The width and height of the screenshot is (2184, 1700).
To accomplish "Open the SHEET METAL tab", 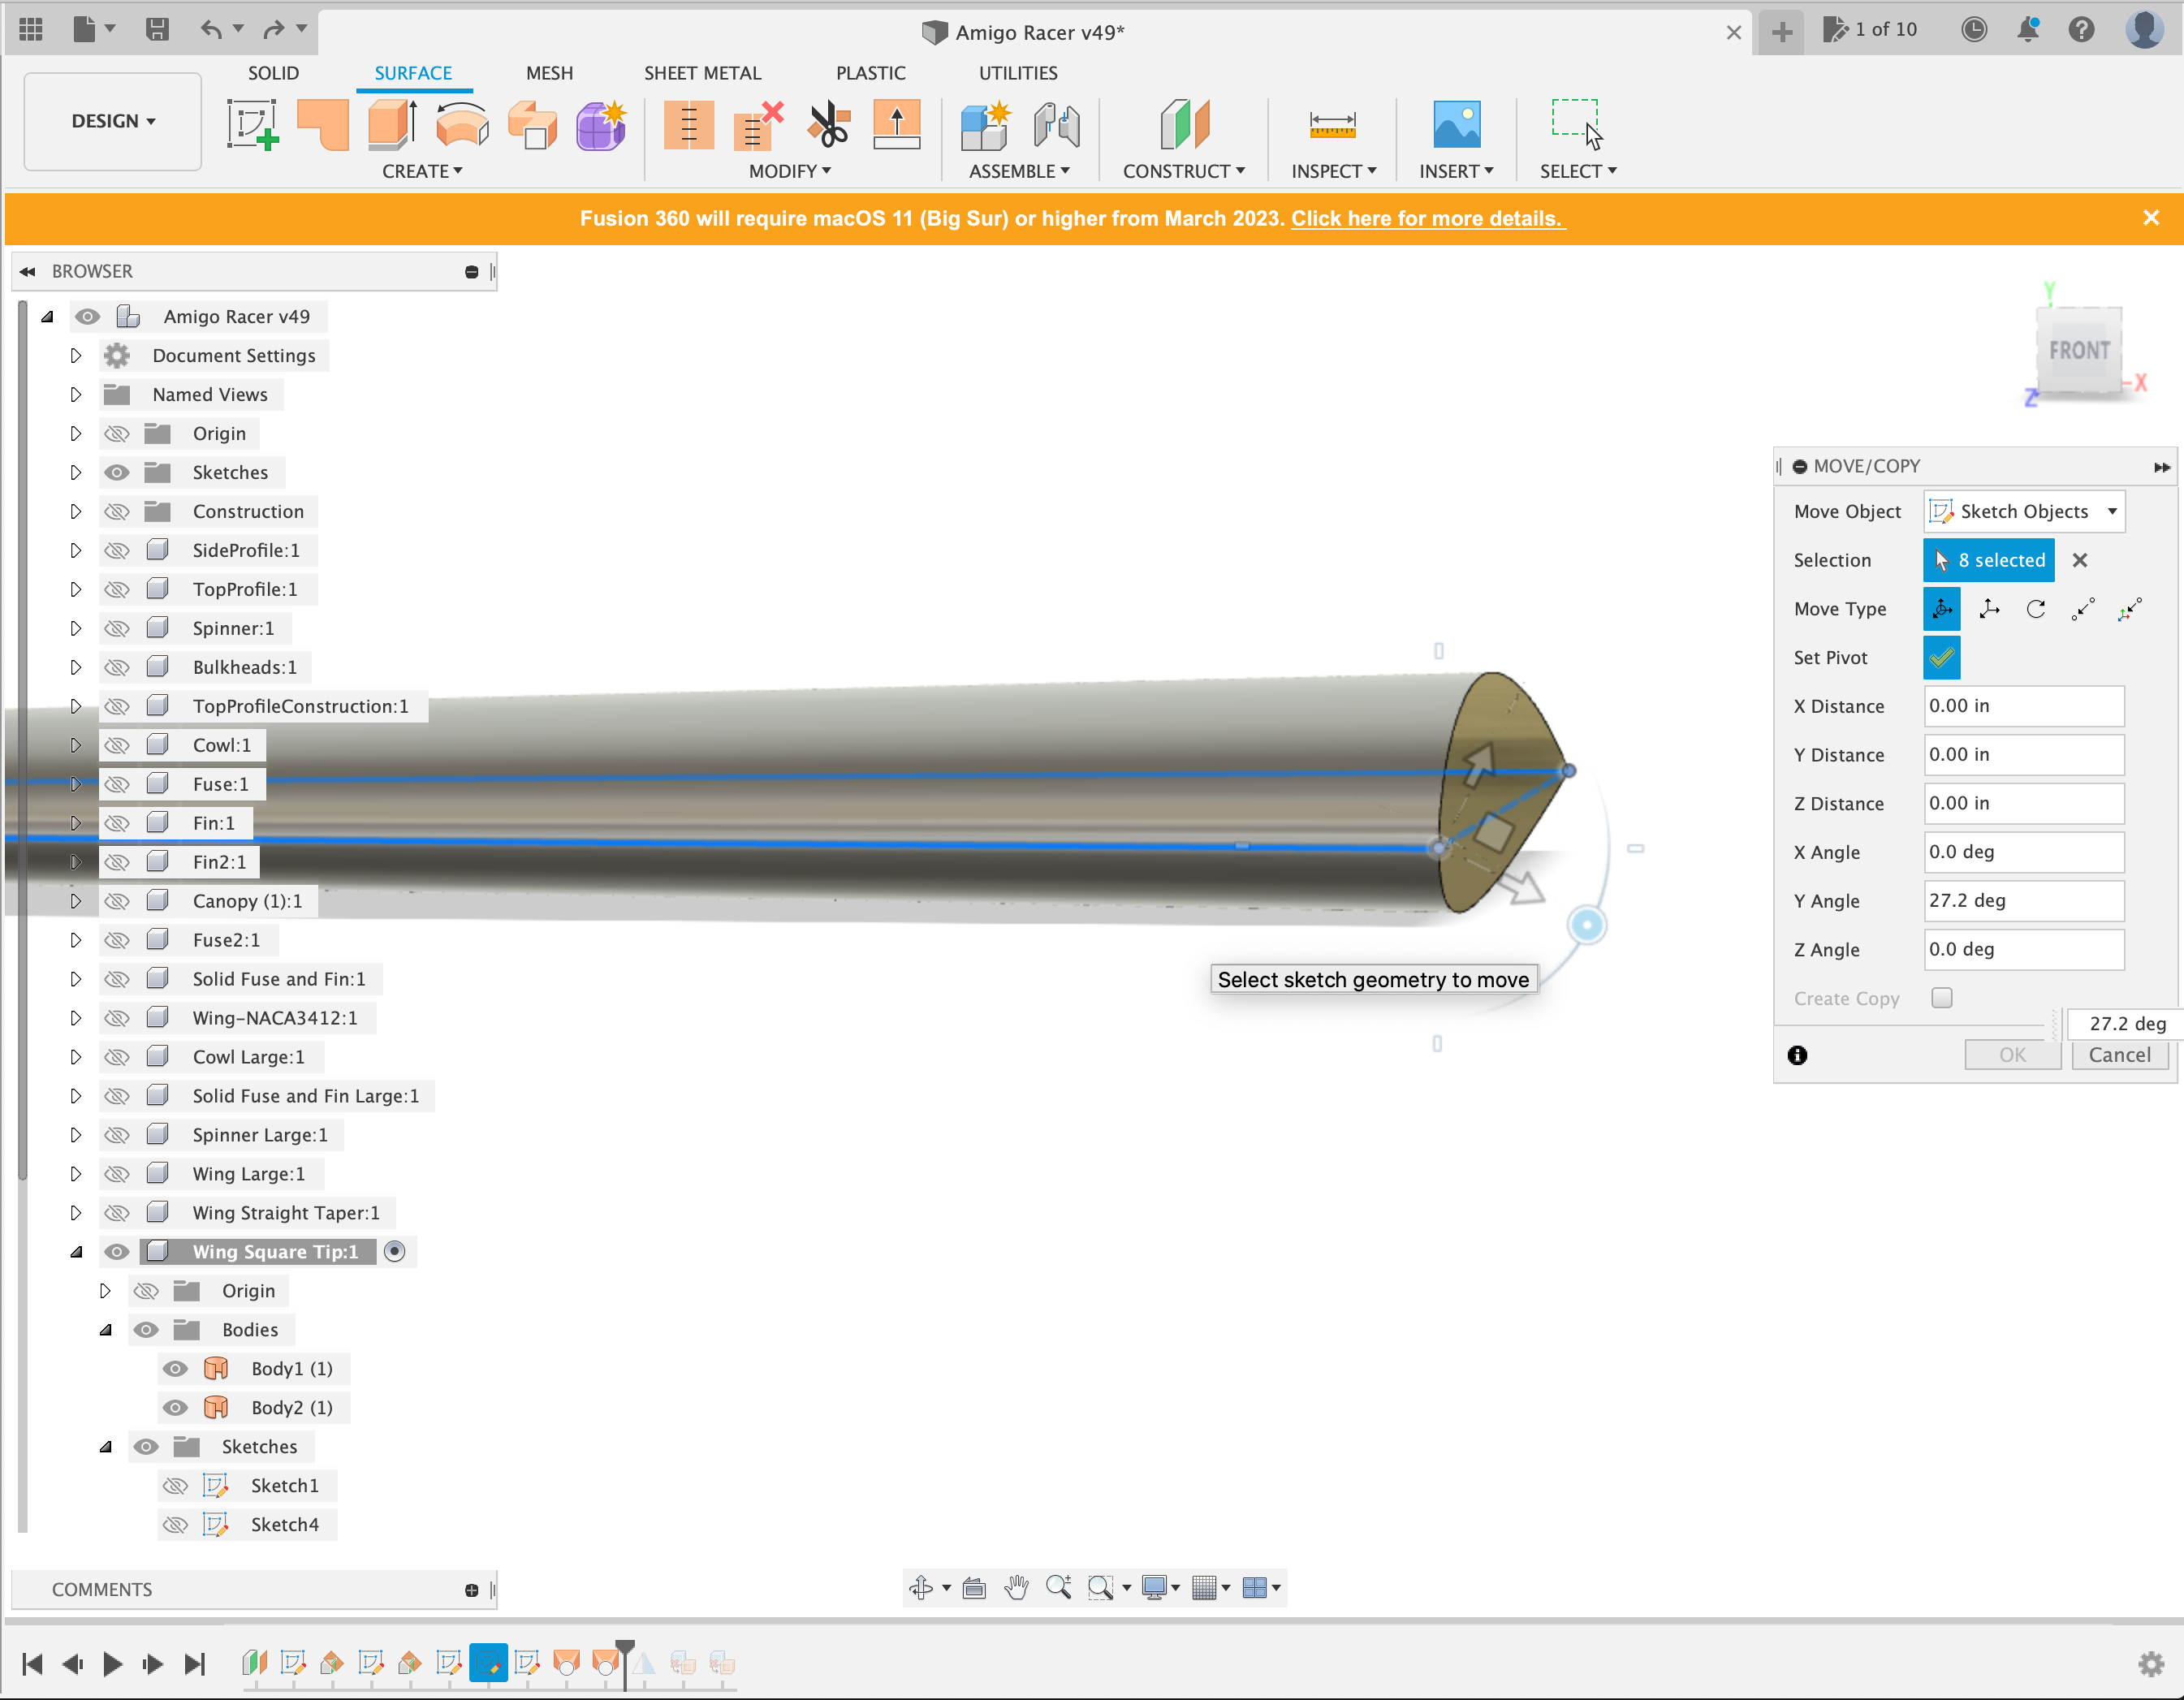I will 703,72.
